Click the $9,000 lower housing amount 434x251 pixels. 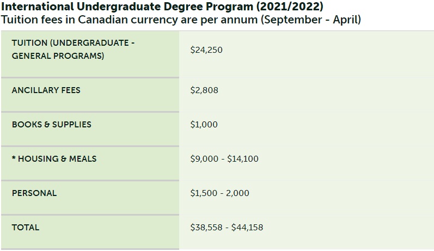pyautogui.click(x=204, y=159)
